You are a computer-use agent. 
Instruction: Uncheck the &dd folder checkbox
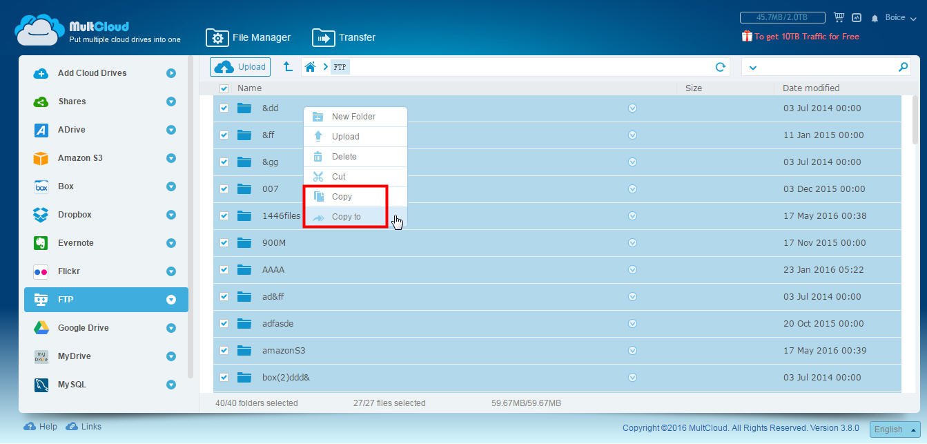[224, 108]
